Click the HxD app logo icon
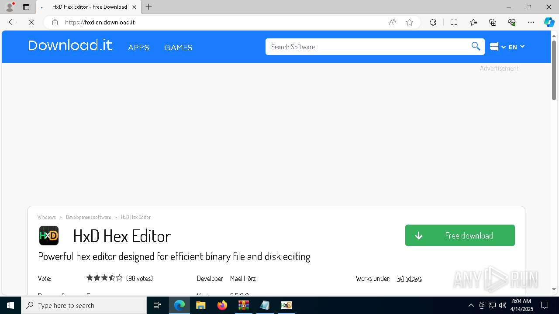The width and height of the screenshot is (559, 314). tap(49, 236)
